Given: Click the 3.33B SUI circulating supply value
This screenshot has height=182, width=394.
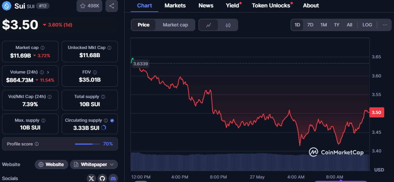Looking at the screenshot, I should pyautogui.click(x=86, y=128).
